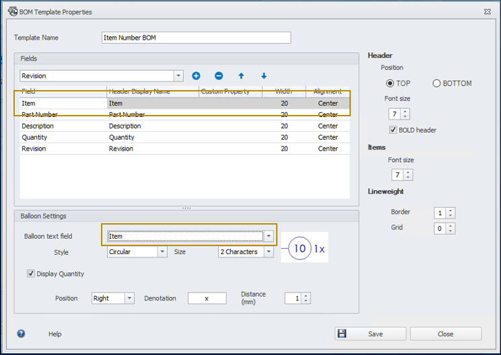Click the Quantity header display name cell
The image size is (501, 355).
[153, 137]
